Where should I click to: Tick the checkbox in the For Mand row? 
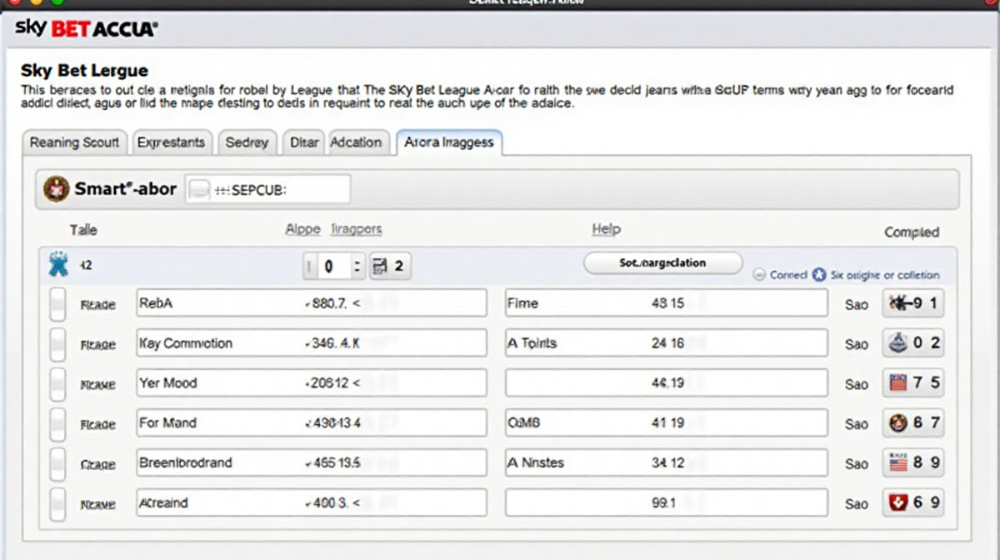pyautogui.click(x=57, y=423)
